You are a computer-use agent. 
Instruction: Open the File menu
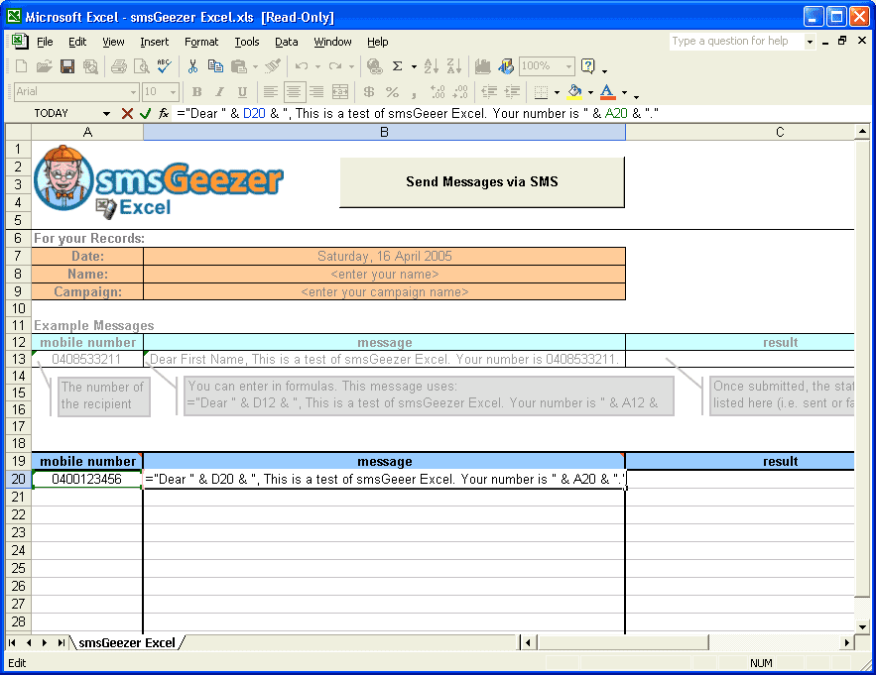coord(45,42)
